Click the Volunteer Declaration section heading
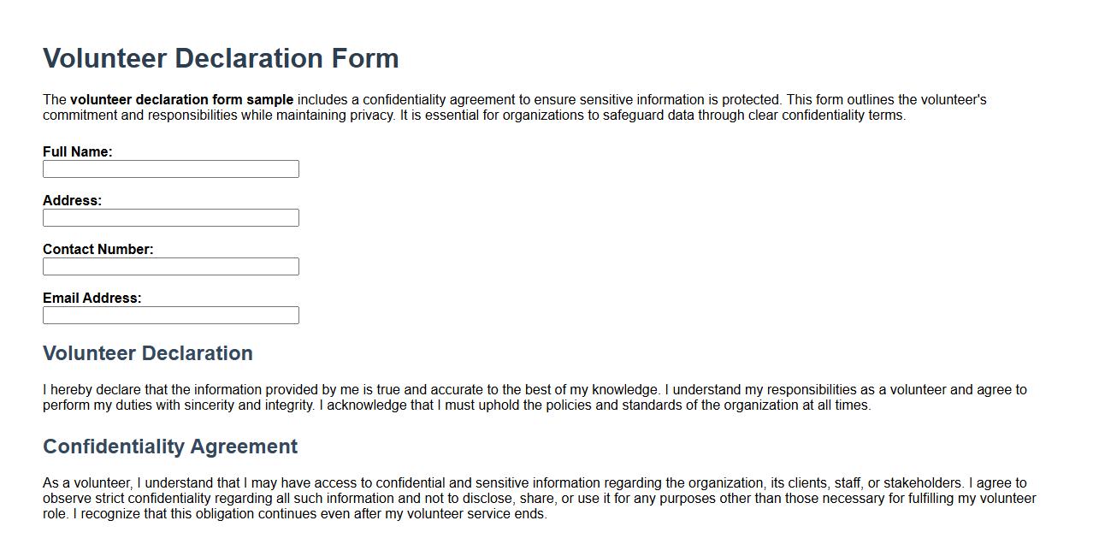This screenshot has height=556, width=1093. (147, 353)
